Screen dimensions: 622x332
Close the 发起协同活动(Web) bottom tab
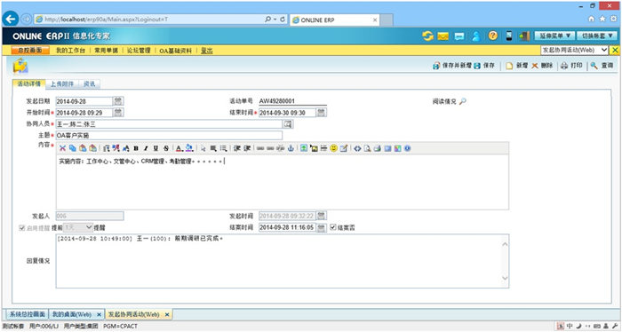[167, 314]
